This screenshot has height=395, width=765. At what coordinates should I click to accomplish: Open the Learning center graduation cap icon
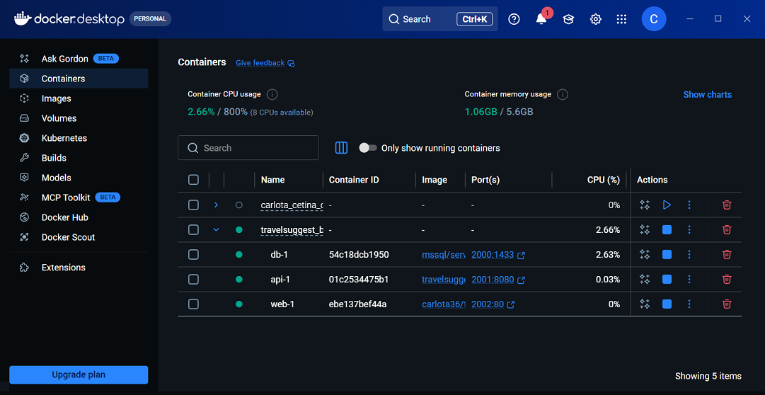[568, 19]
